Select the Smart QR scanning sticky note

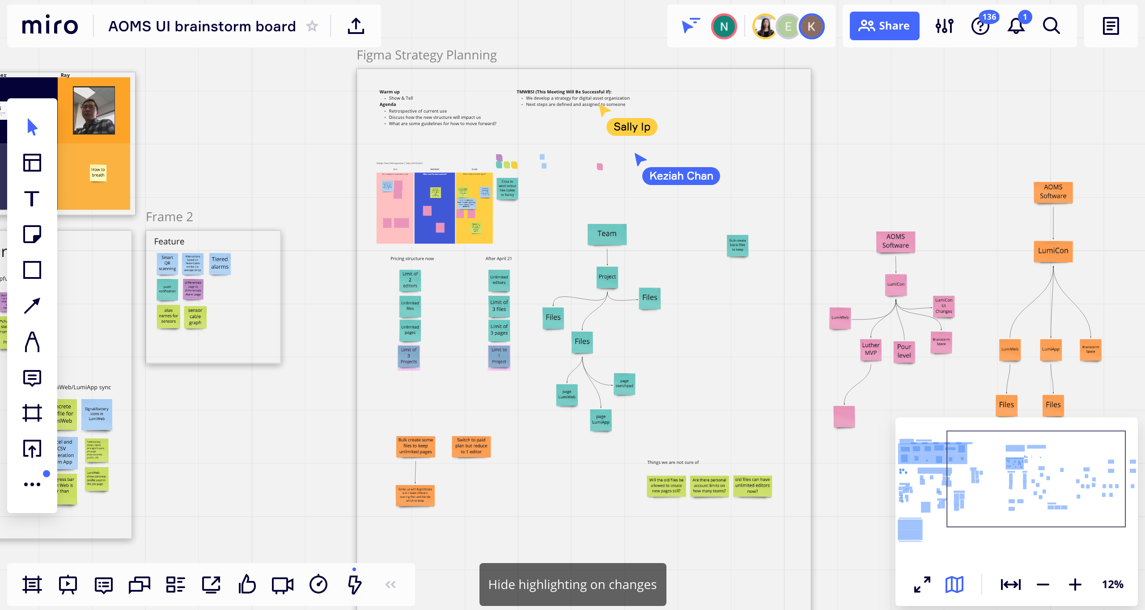pyautogui.click(x=167, y=264)
